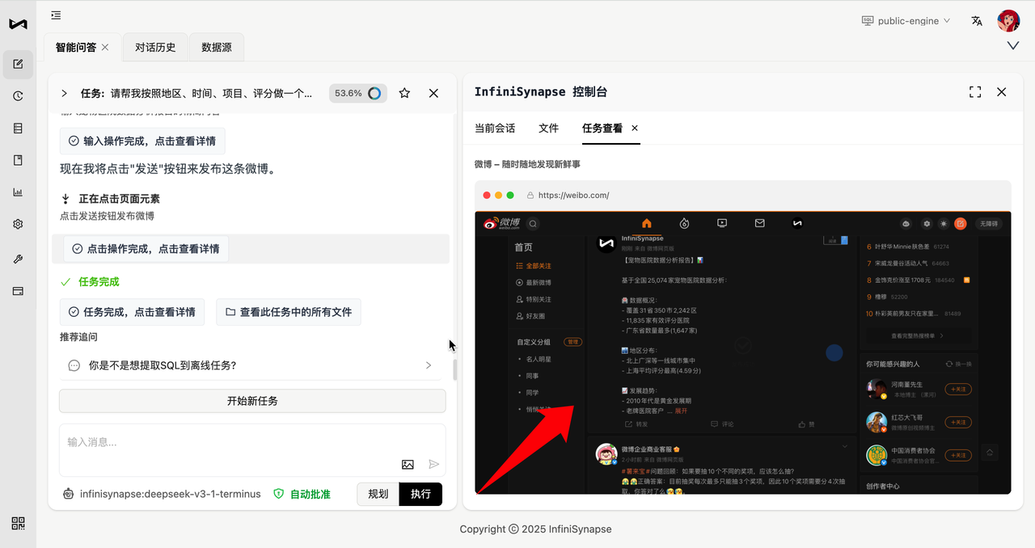Collapse the sidebar with the top menu icon
This screenshot has width=1035, height=548.
55,15
